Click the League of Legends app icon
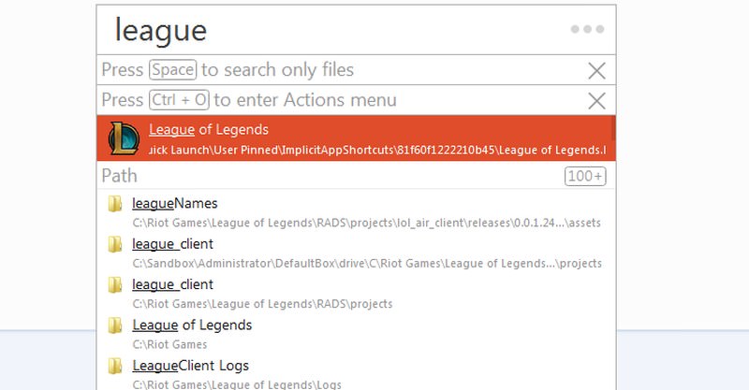749x390 pixels. pyautogui.click(x=125, y=138)
